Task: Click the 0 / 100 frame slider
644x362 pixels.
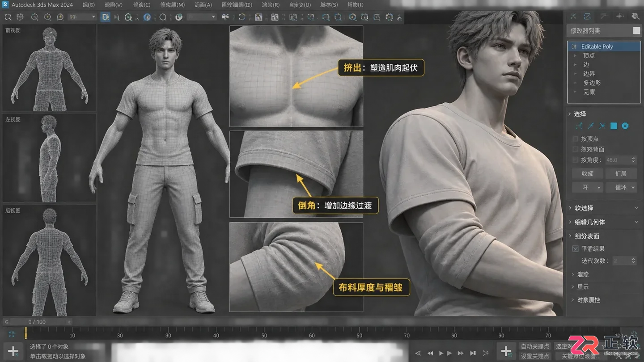Action: click(37, 322)
